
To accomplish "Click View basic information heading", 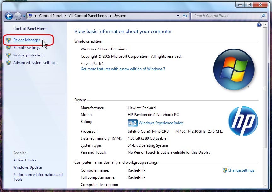I will (x=123, y=32).
